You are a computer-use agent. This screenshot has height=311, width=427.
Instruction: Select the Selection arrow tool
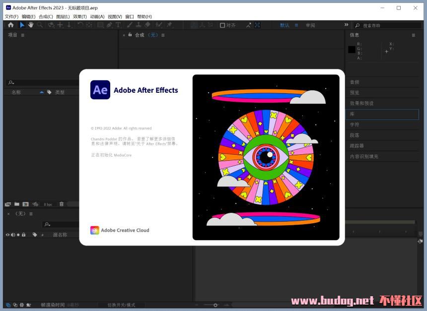tap(22, 25)
